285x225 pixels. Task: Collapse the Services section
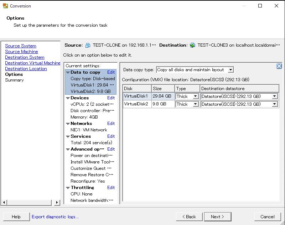(68, 137)
